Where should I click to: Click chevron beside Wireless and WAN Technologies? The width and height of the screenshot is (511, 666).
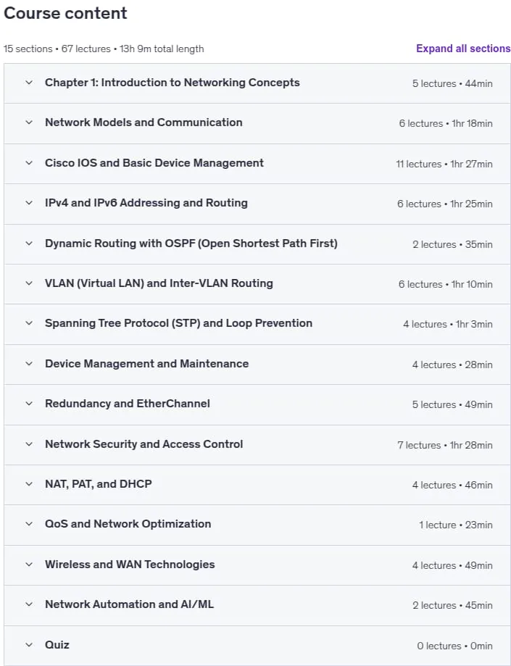pos(29,565)
